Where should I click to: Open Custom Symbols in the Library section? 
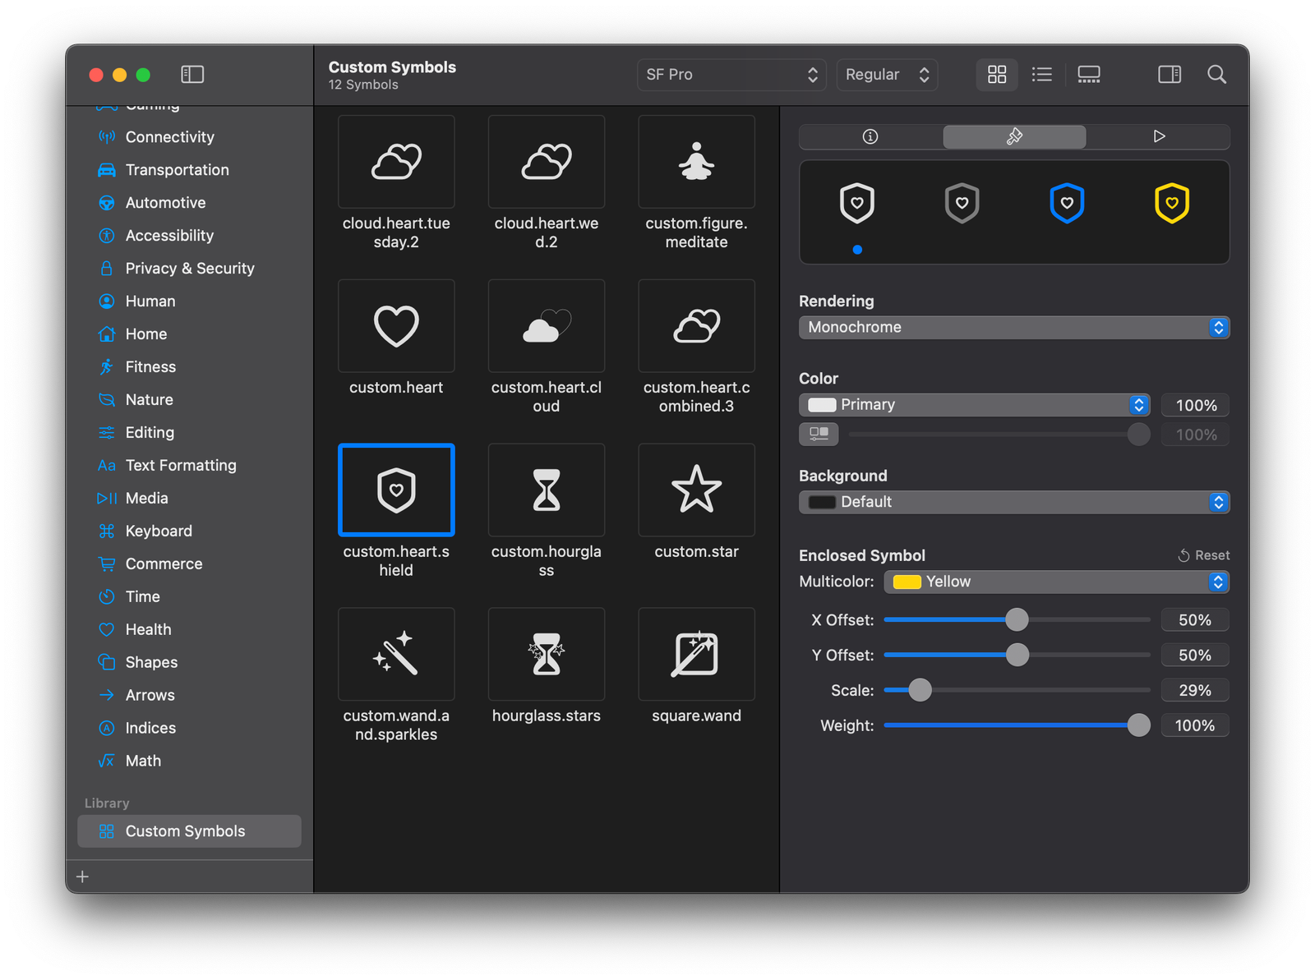pos(185,830)
